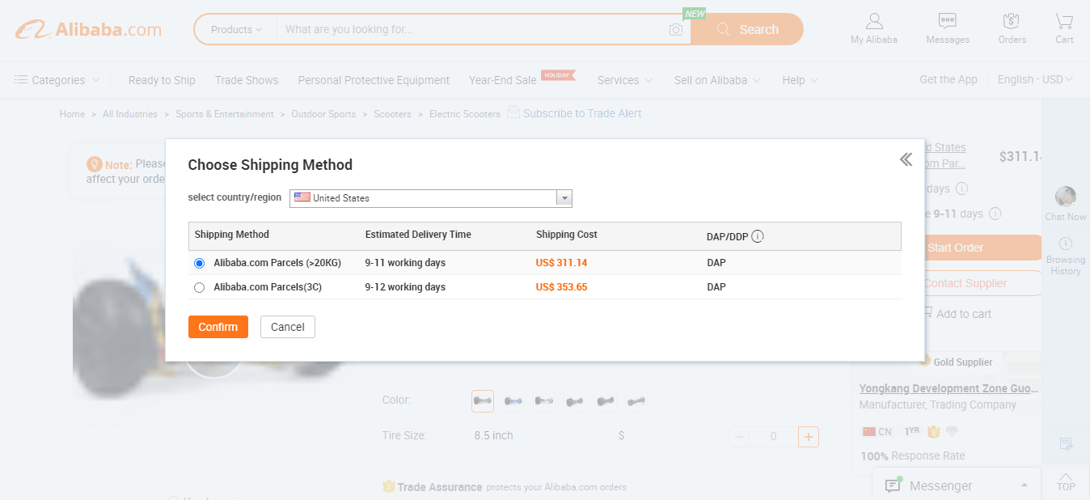Open Ready to Ship menu item
The image size is (1090, 500).
pyautogui.click(x=162, y=80)
